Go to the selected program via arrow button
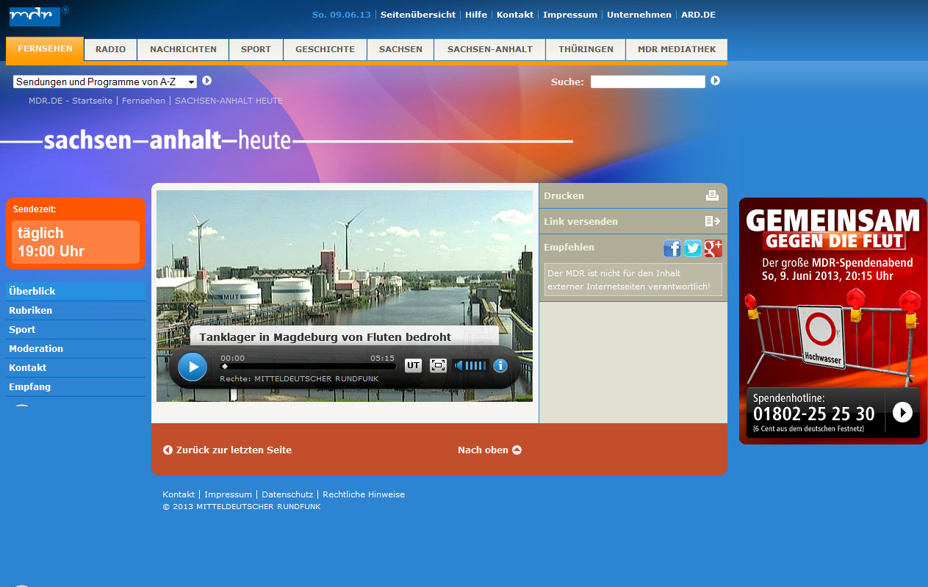928x587 pixels. 207,81
